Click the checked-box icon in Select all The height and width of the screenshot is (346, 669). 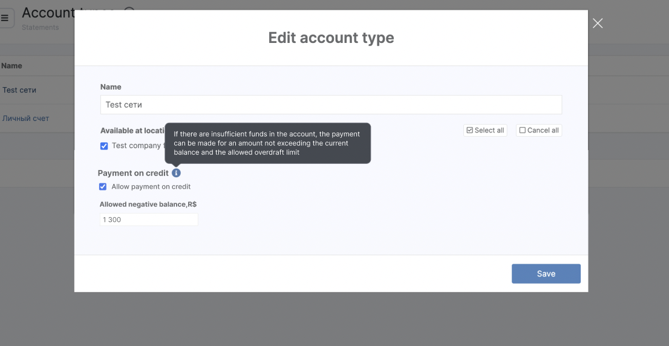point(469,130)
